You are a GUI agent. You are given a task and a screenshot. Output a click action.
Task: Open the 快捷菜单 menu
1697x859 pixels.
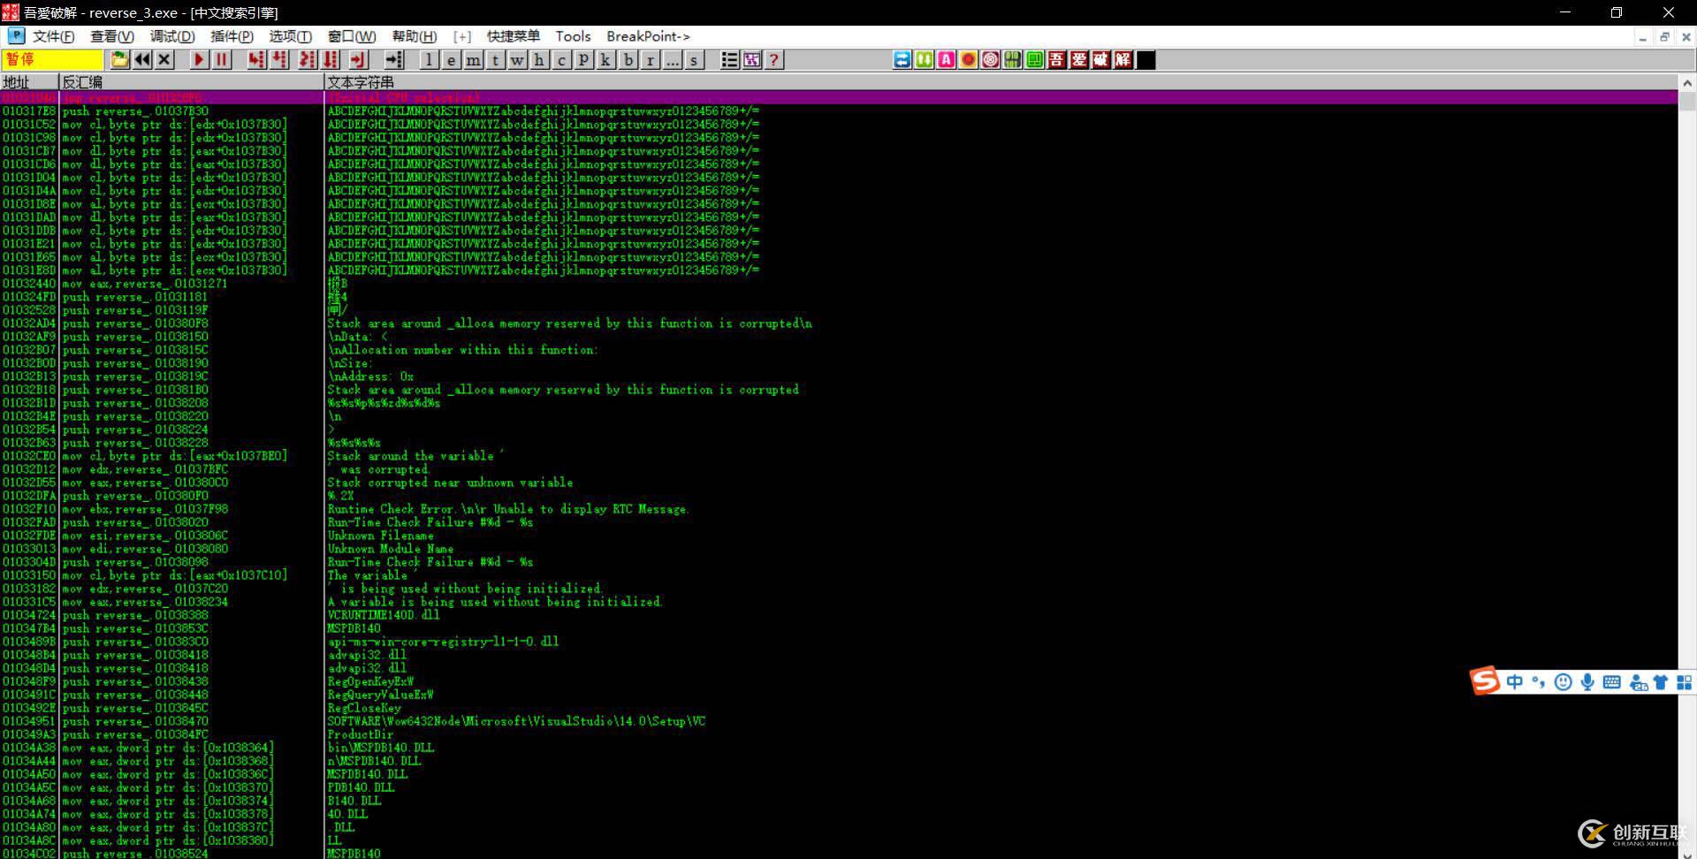[513, 36]
